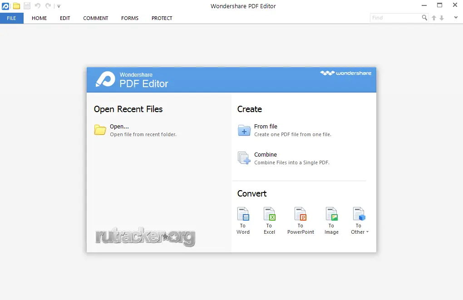Click the Wondershare brand logo in banner
Viewport: 463px width, 300px height.
(x=346, y=73)
